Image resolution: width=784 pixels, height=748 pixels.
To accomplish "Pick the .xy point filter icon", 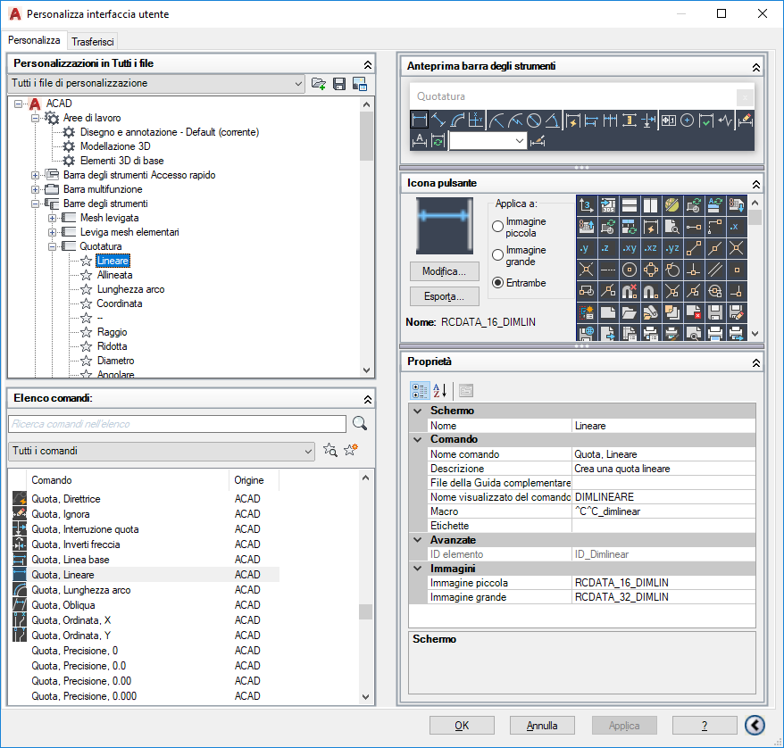I will tap(629, 248).
